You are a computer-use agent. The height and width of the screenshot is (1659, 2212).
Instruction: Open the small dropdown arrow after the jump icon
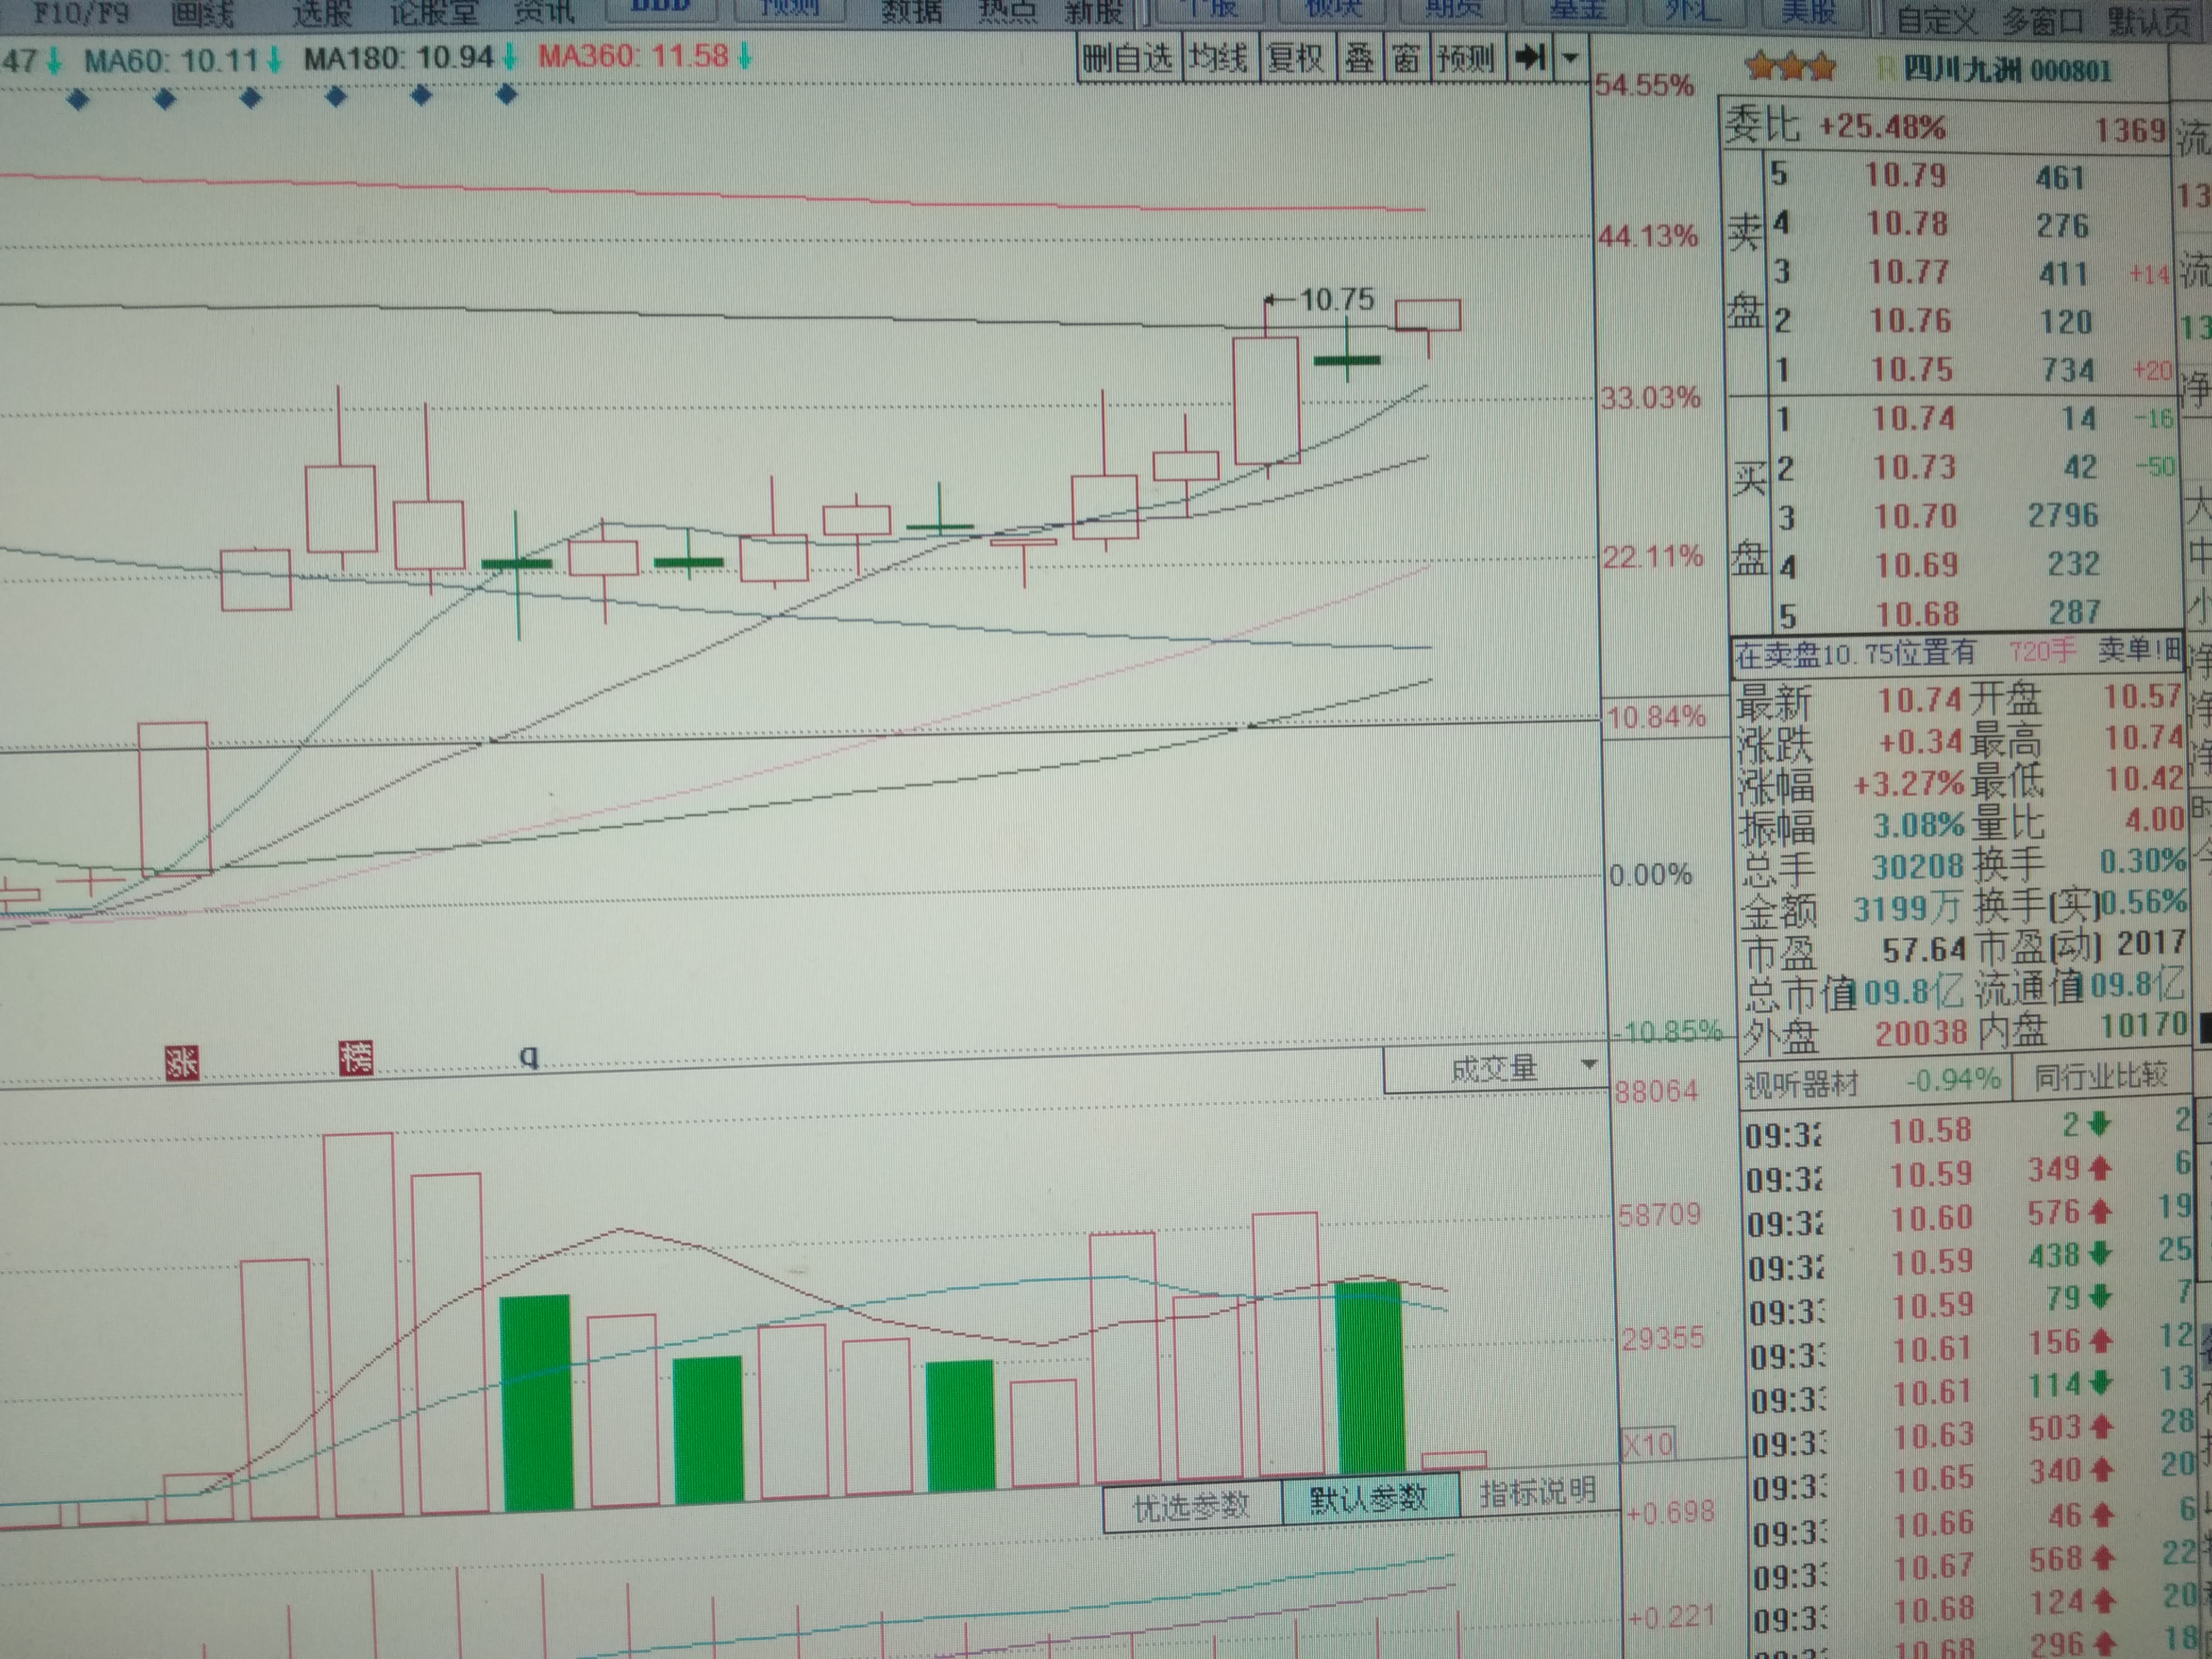[x=1570, y=58]
